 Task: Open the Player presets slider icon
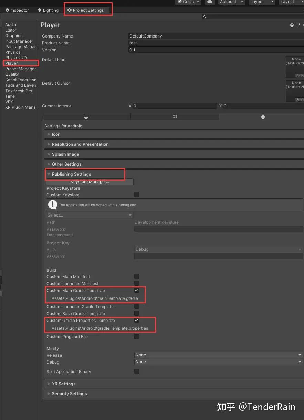(x=298, y=25)
